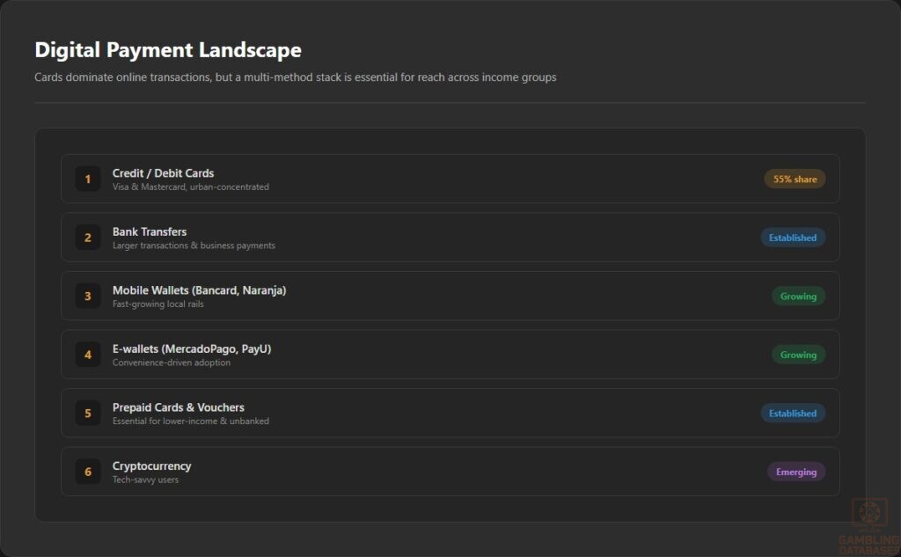The image size is (901, 557).
Task: Click the Growing badge for E-wallets
Action: point(798,355)
